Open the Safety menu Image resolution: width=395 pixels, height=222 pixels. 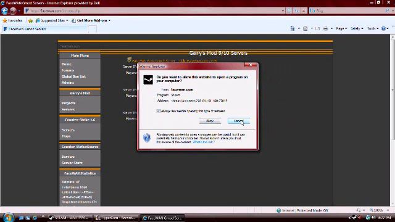pos(357,28)
